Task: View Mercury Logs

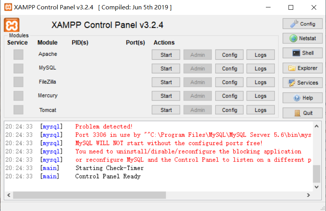Action: pyautogui.click(x=261, y=96)
